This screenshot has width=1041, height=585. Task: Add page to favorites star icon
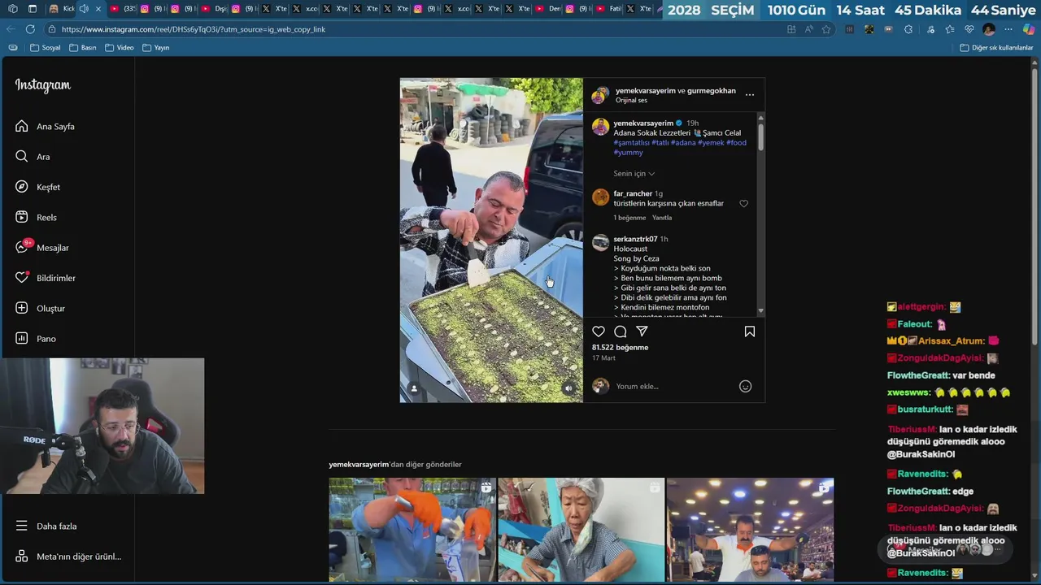coord(826,29)
